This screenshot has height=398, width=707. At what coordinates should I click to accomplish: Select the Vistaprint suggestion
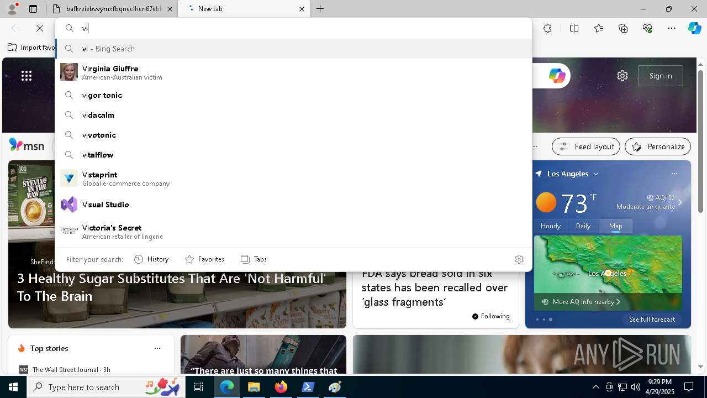pos(293,179)
